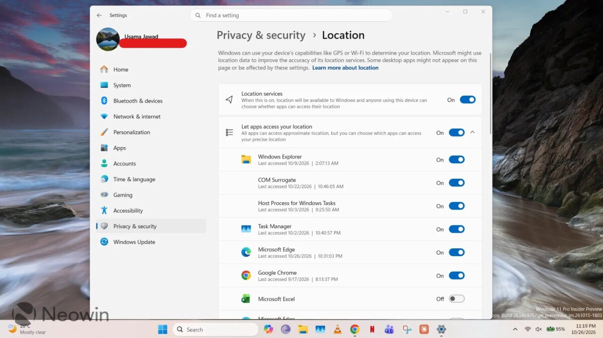
Task: Click the Find a setting search box
Action: click(291, 16)
